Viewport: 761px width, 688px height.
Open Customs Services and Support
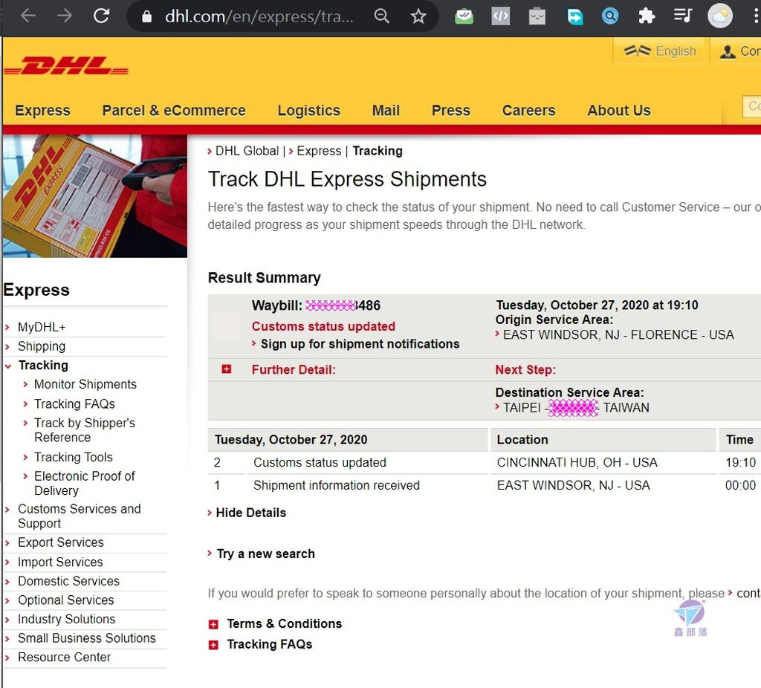[x=79, y=516]
